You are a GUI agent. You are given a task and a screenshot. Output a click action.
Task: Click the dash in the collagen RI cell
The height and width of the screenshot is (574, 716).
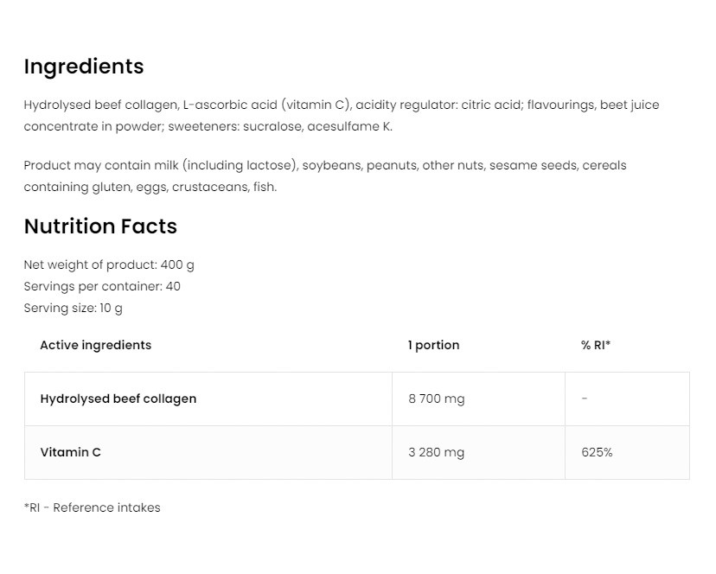585,399
